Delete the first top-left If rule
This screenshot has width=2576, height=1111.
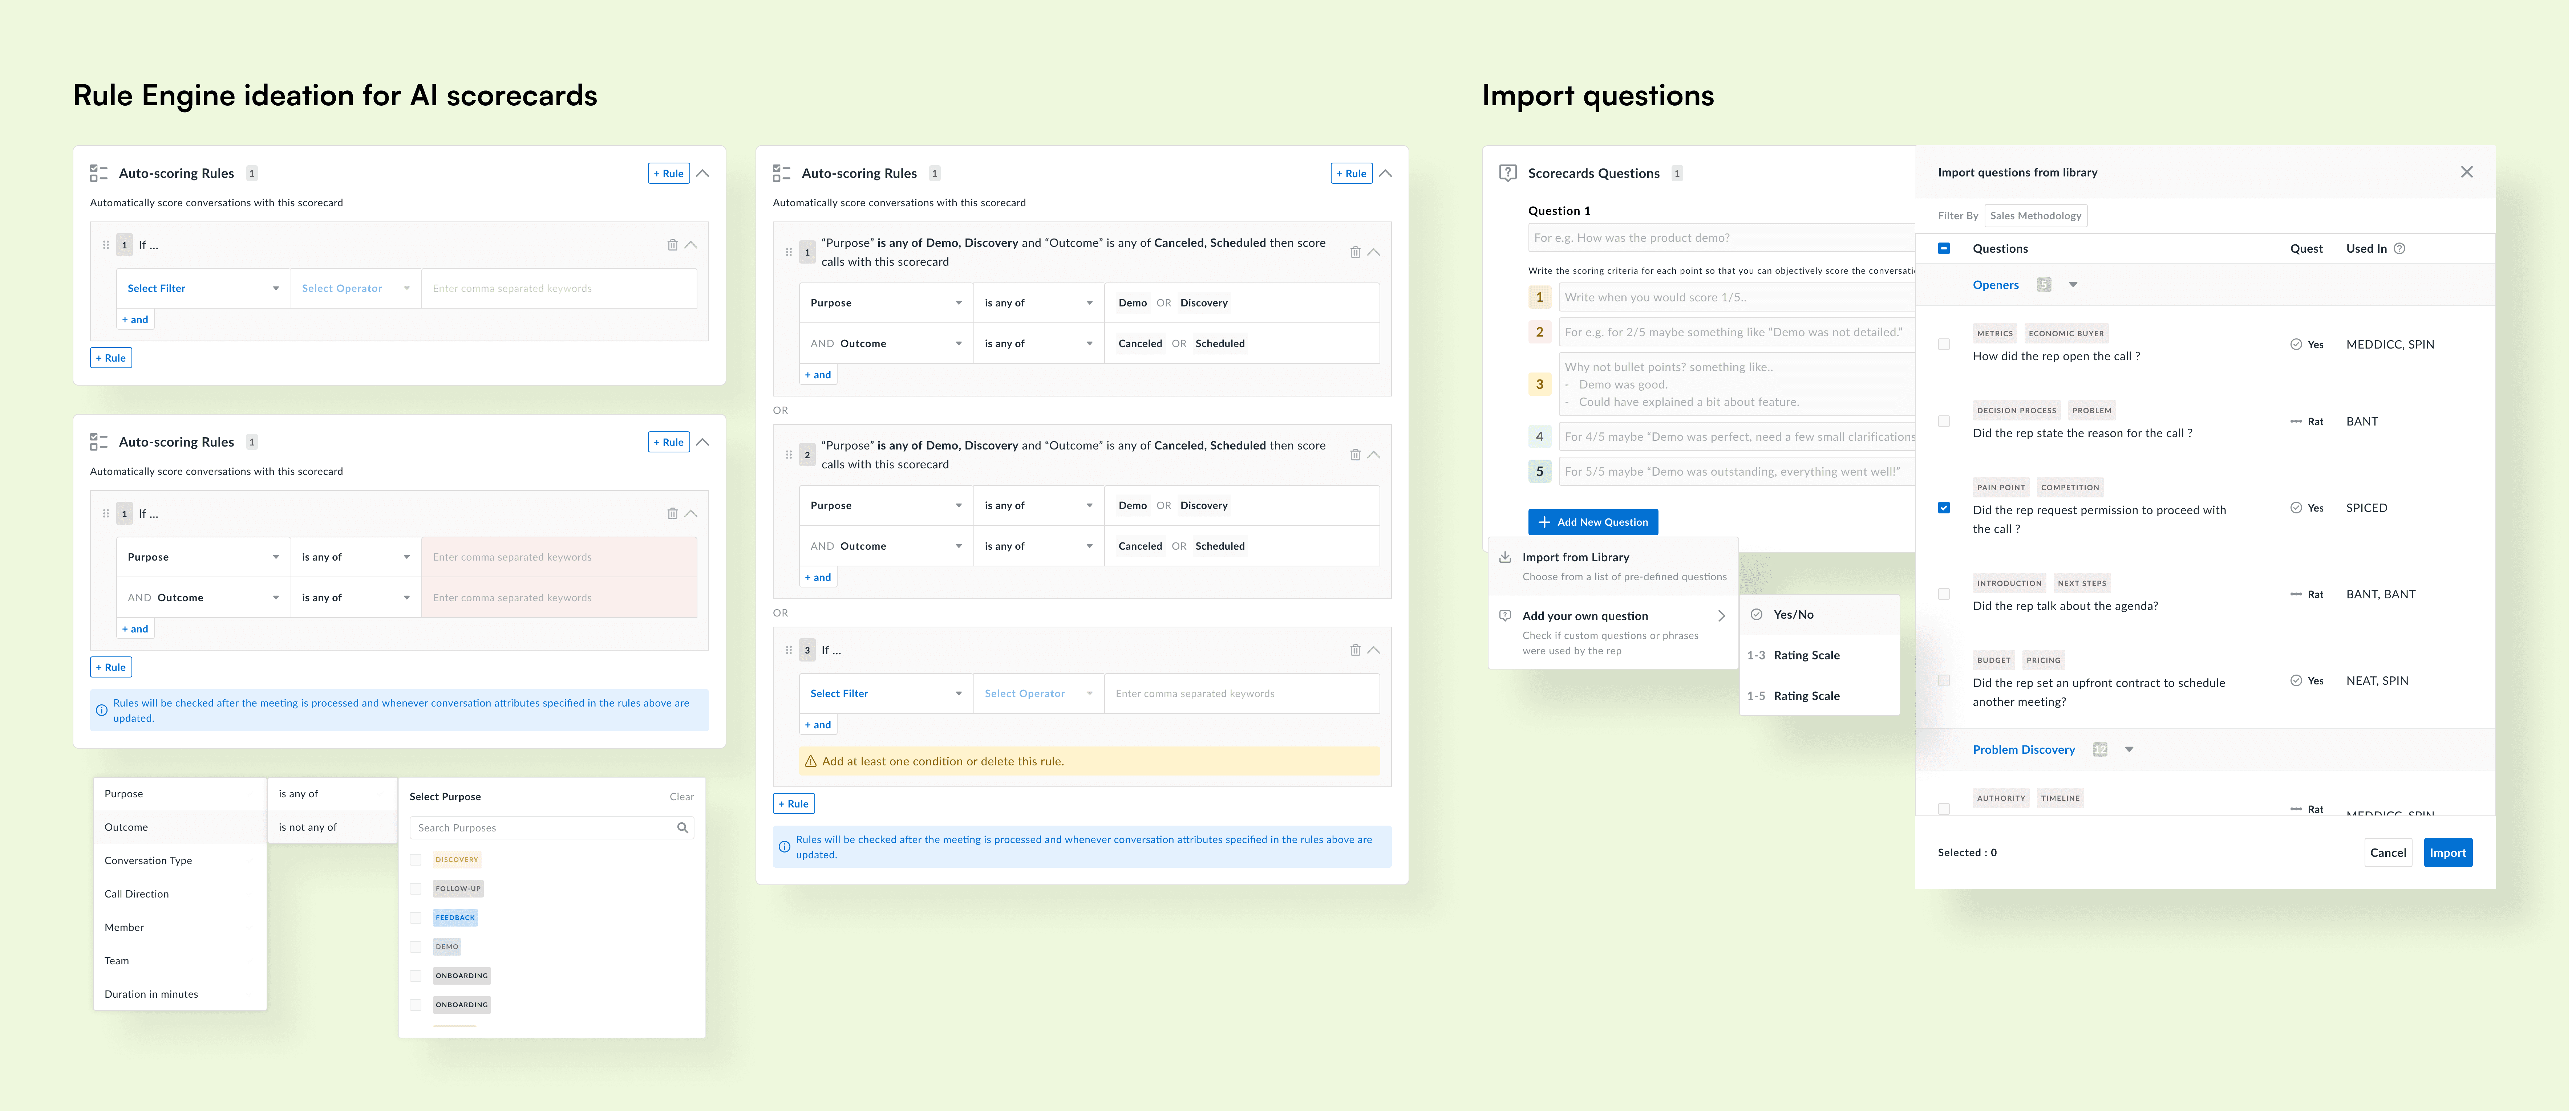point(672,245)
